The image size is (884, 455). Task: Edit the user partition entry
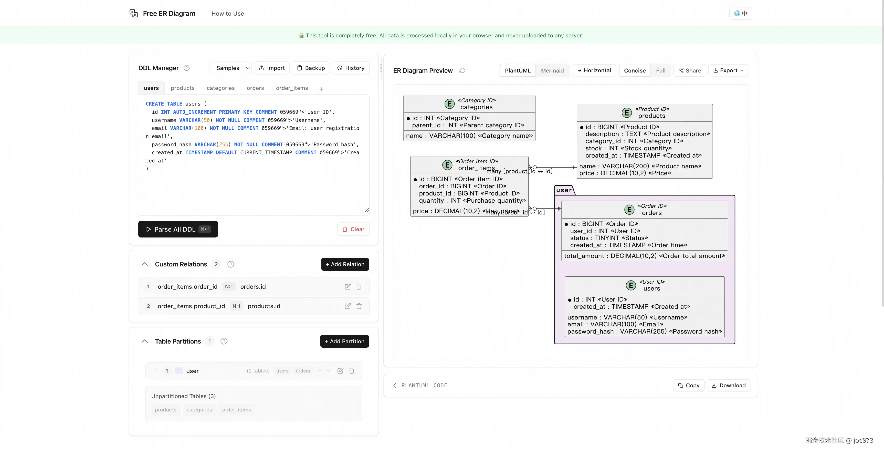click(340, 370)
